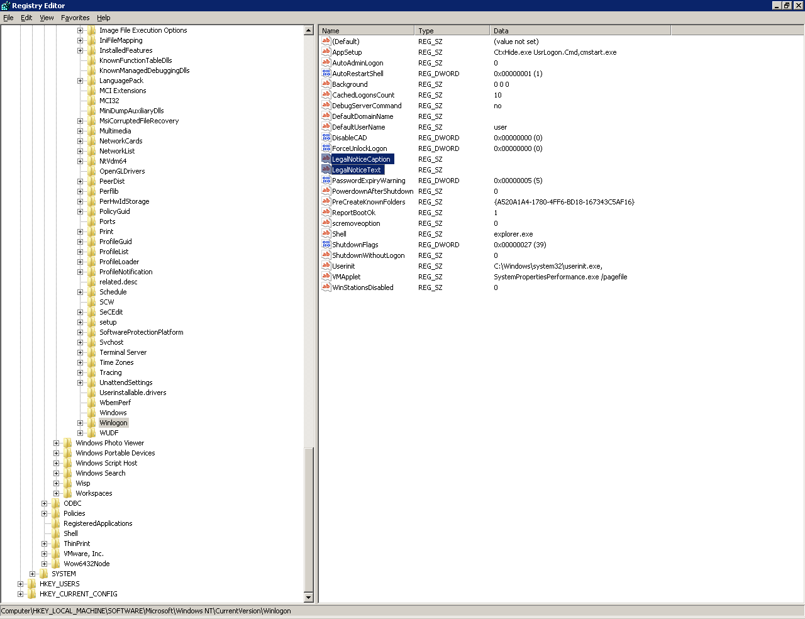Screen dimensions: 805x619
Task: Select the SoftwareProtectionPlatform key
Action: coord(142,332)
